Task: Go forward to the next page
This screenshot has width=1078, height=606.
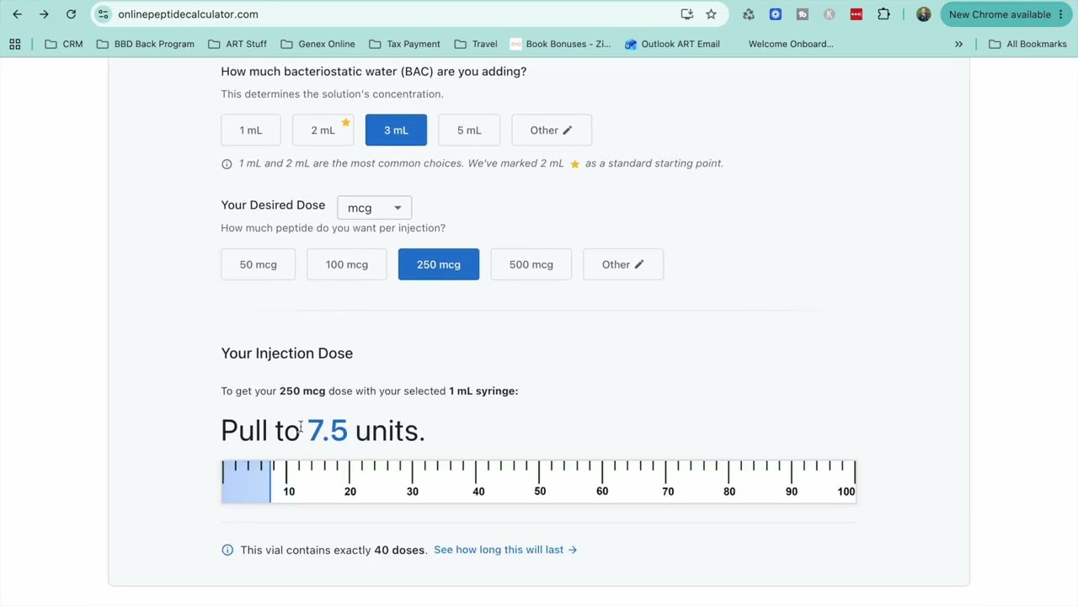Action: tap(44, 14)
